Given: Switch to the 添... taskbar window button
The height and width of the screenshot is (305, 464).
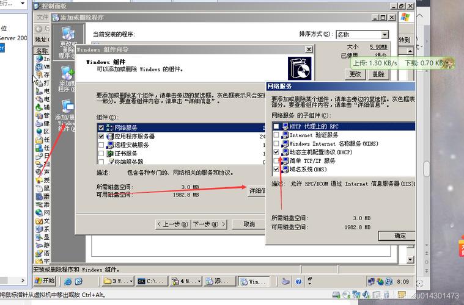Looking at the screenshot, I should (220, 281).
